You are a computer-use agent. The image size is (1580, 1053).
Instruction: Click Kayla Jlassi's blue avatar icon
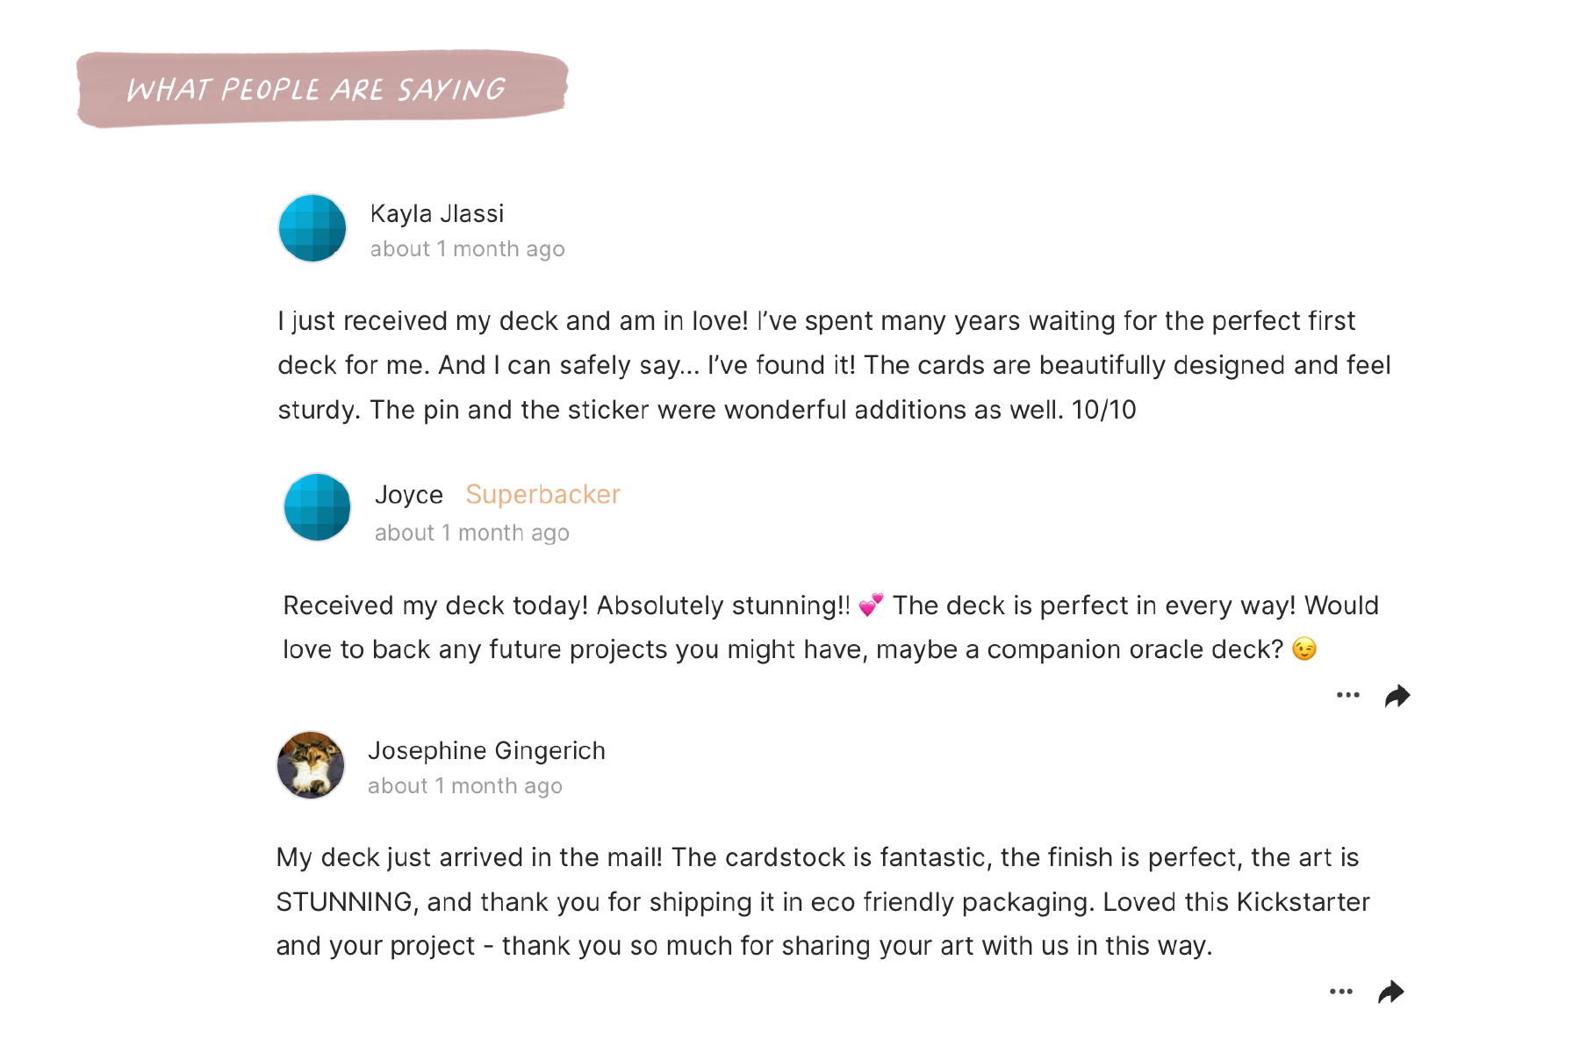[x=312, y=228]
